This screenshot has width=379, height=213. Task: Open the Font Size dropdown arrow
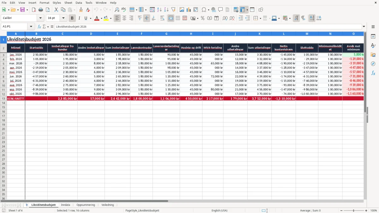(x=63, y=18)
